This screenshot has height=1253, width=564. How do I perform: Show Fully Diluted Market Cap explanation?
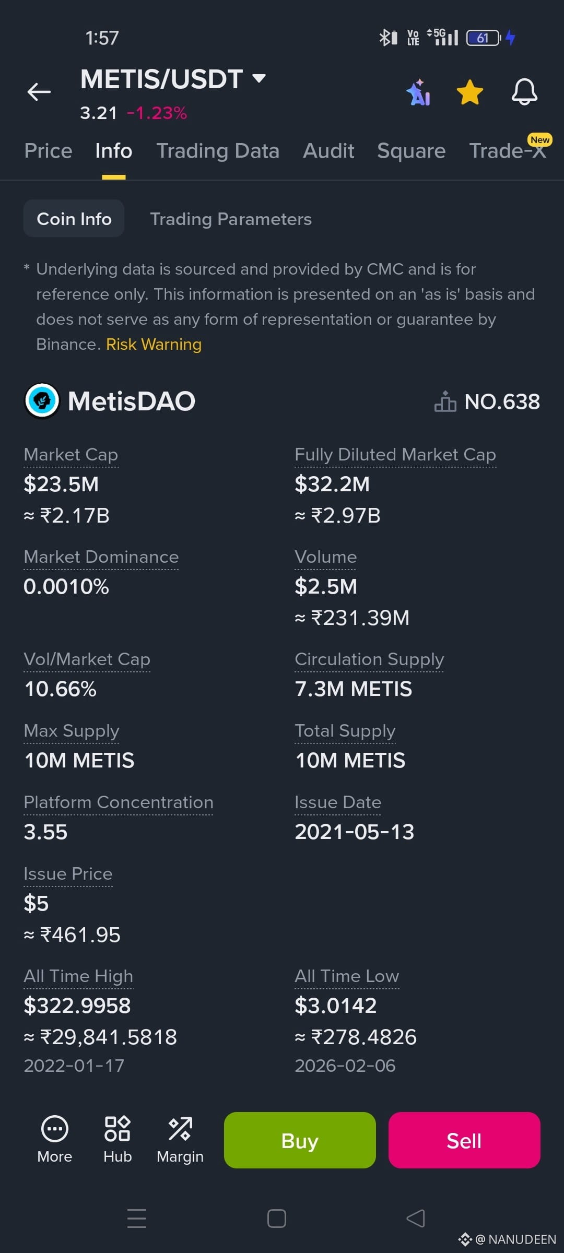(x=395, y=455)
